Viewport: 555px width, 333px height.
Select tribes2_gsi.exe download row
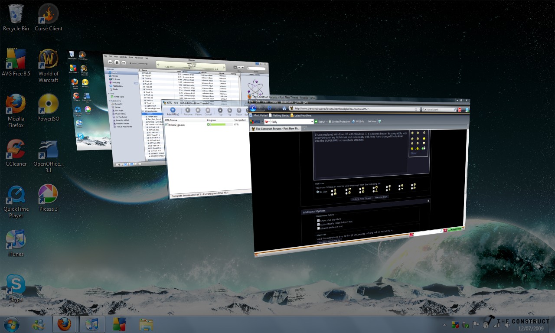point(209,124)
